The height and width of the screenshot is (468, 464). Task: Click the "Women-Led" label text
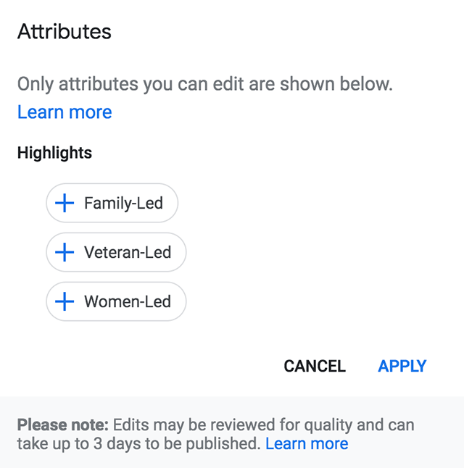[x=128, y=301]
